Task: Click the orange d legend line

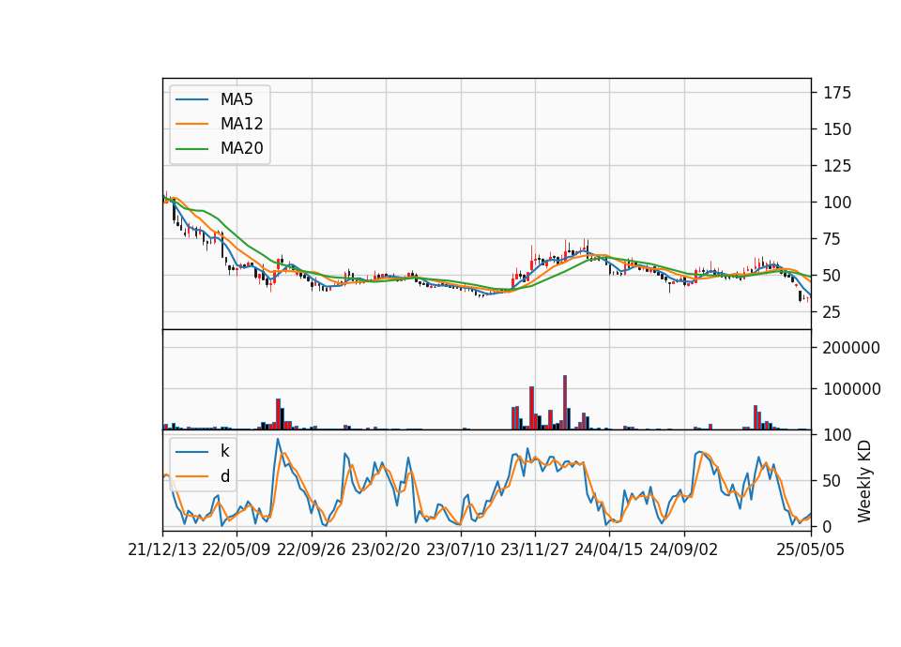Action: pos(191,476)
